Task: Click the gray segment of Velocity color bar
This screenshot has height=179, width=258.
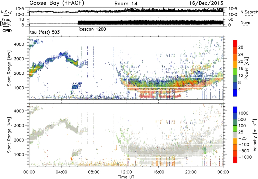Action: point(235,135)
